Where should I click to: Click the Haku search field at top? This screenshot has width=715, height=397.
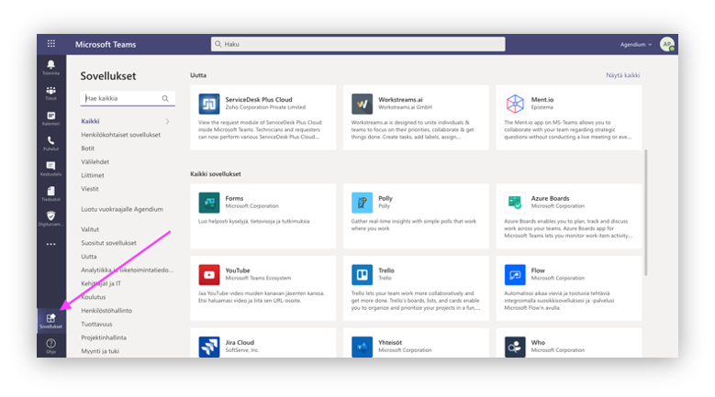pyautogui.click(x=358, y=44)
